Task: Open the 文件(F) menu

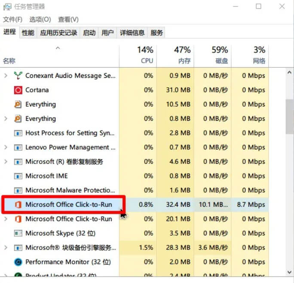Action: point(12,19)
